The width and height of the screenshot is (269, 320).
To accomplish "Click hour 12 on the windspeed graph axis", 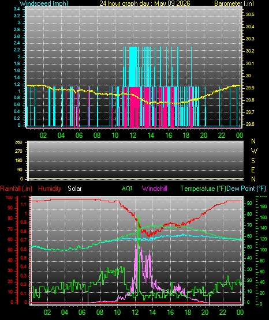I will [133, 135].
